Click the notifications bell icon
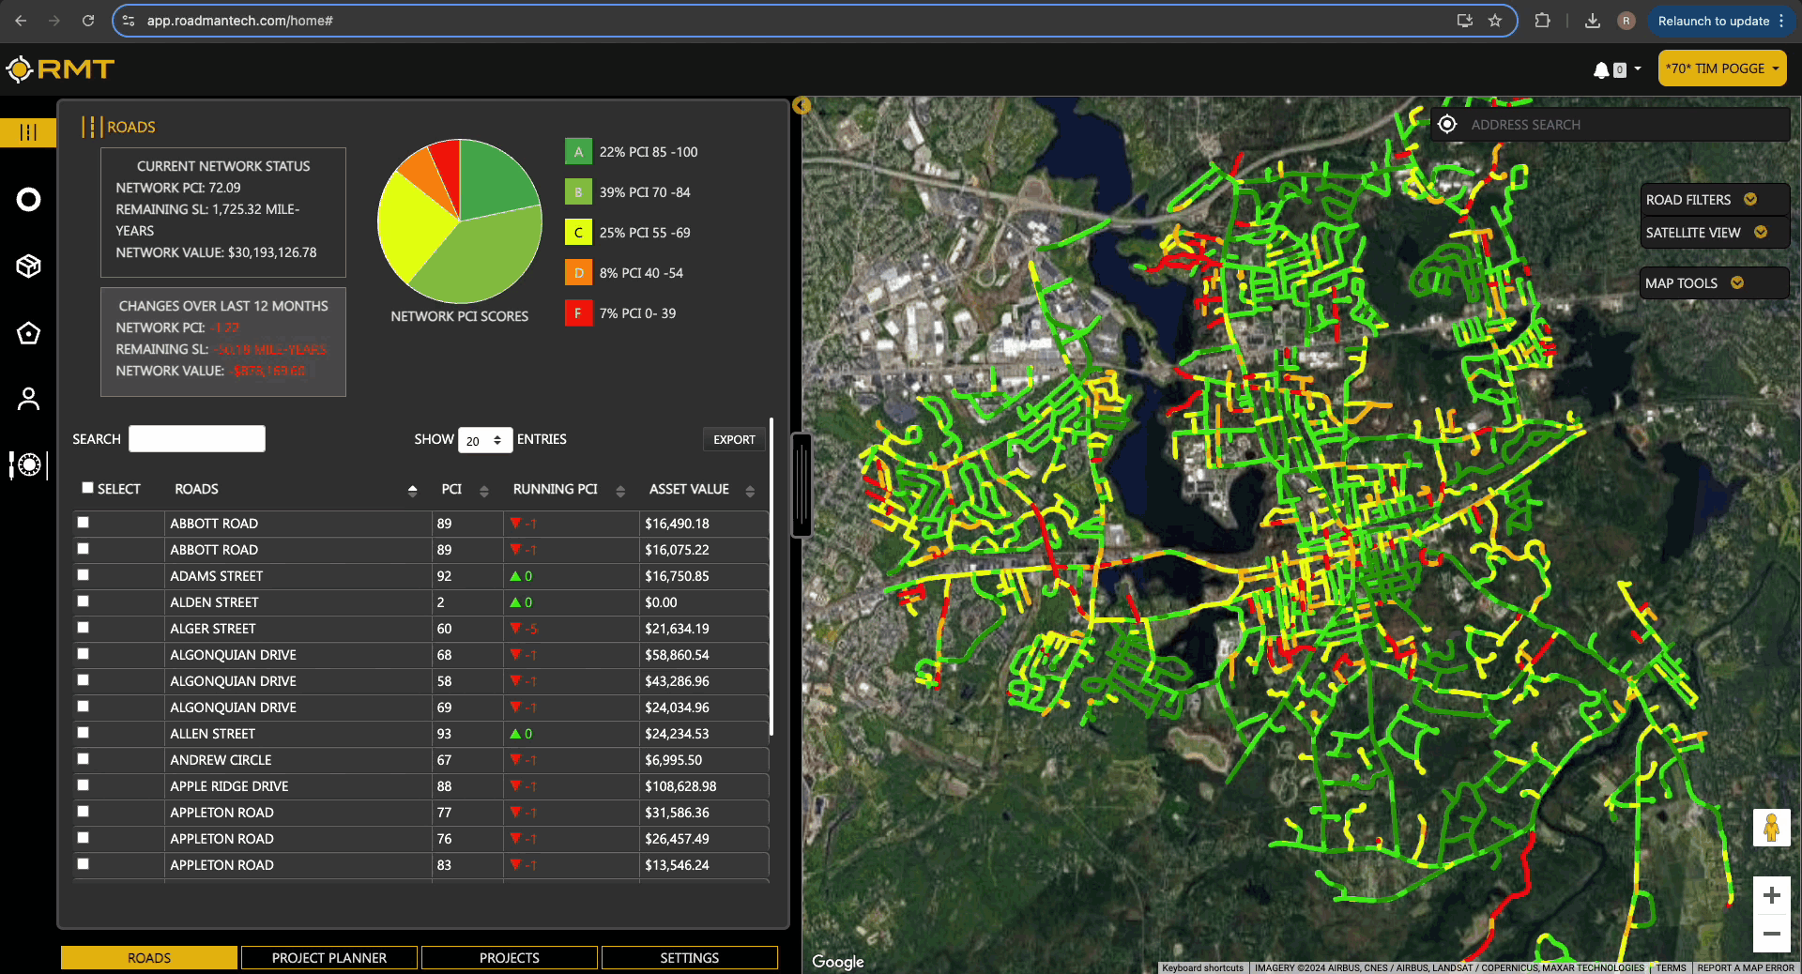The height and width of the screenshot is (974, 1802). coord(1601,70)
